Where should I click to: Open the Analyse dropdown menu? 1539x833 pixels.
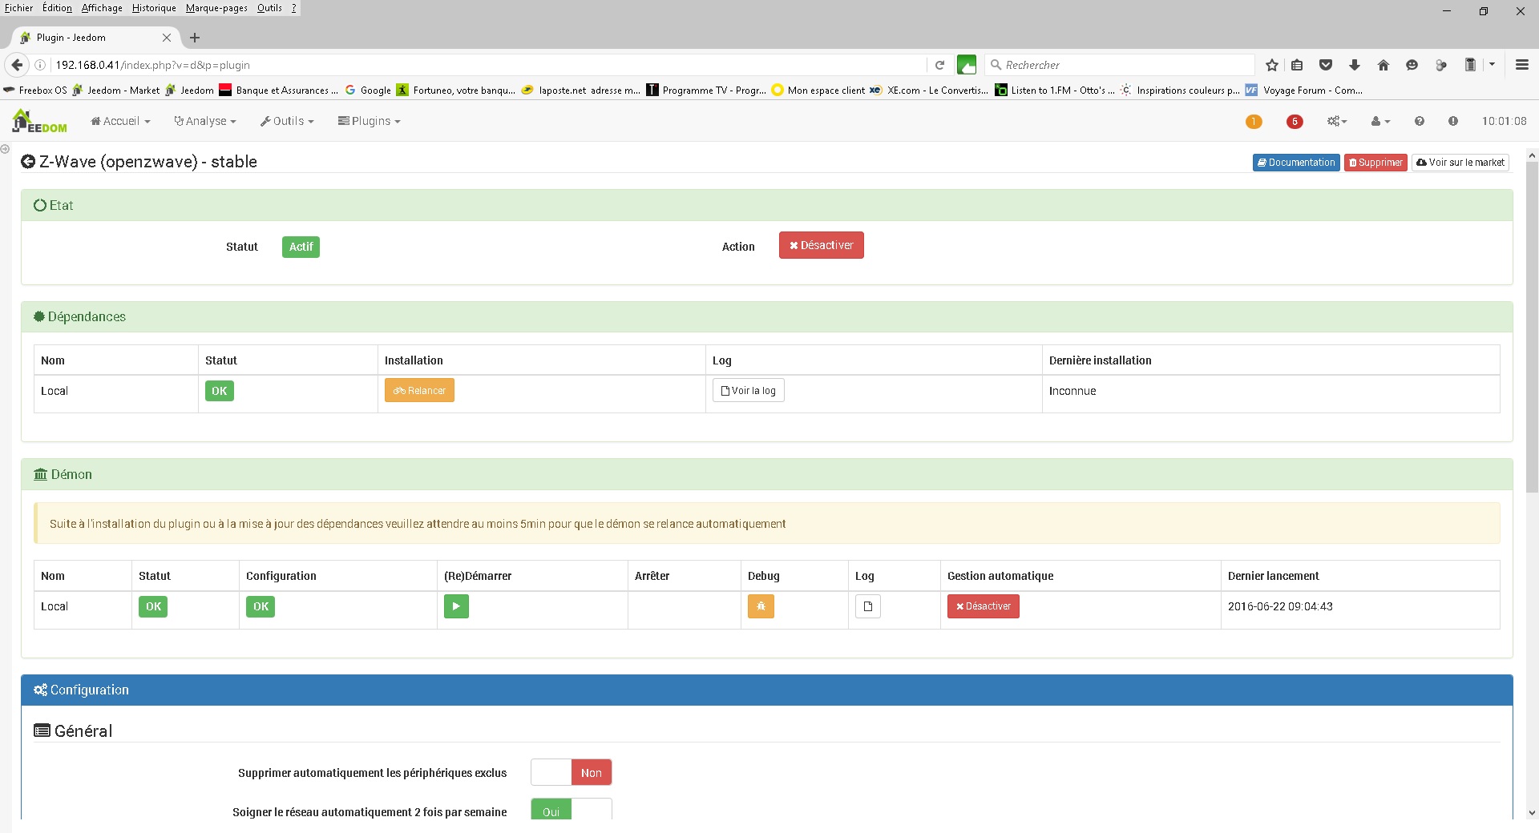(x=205, y=121)
